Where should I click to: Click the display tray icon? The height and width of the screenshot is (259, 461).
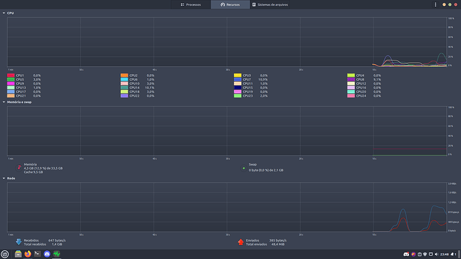click(x=431, y=254)
